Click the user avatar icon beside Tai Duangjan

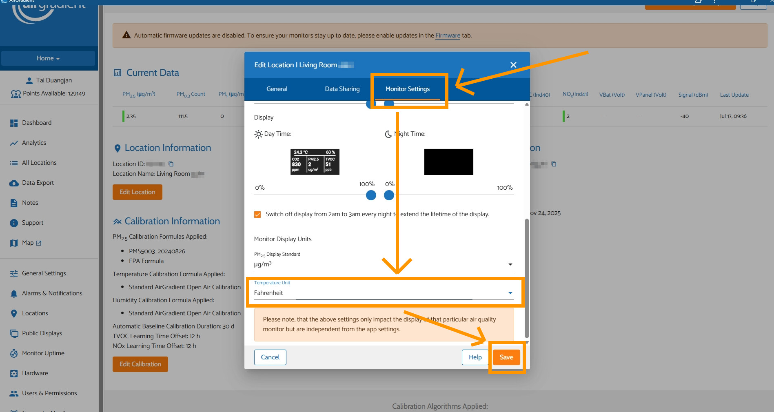coord(29,80)
